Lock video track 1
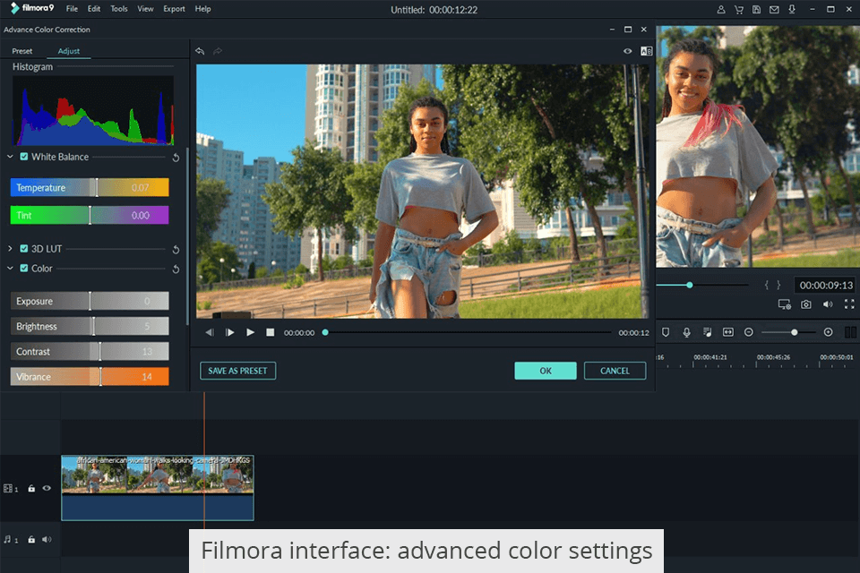The image size is (860, 573). click(31, 489)
